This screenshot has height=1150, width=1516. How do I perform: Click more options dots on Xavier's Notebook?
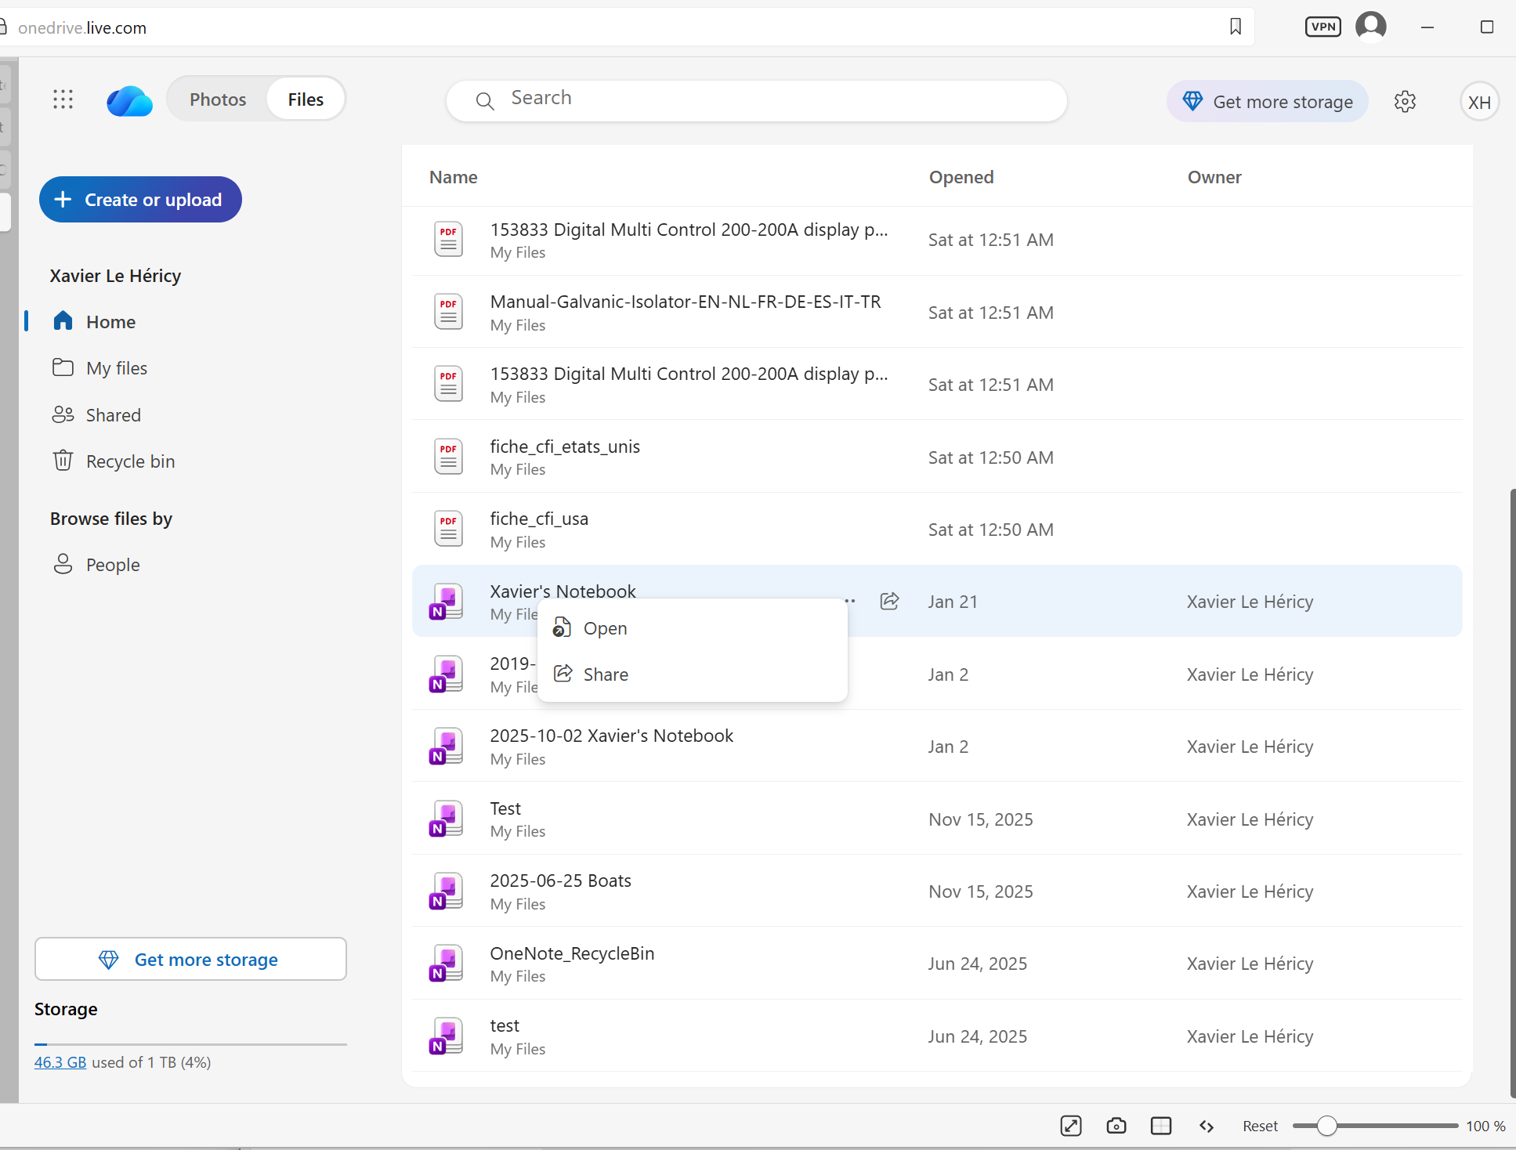coord(850,601)
